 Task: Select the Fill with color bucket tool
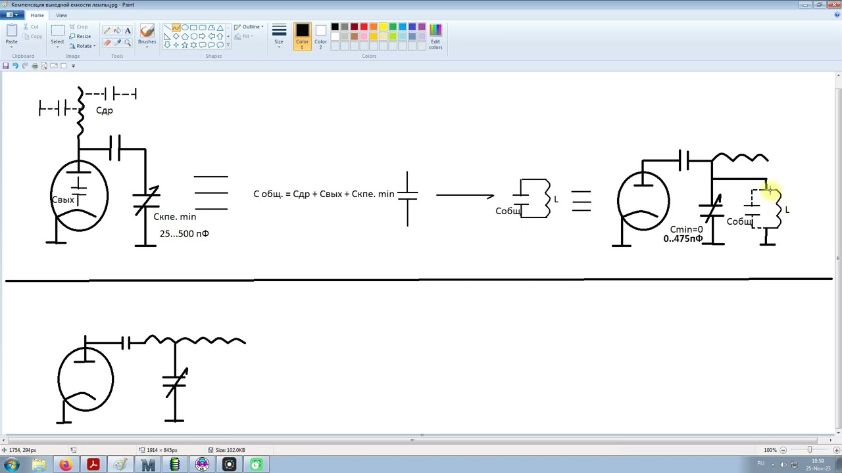117,30
